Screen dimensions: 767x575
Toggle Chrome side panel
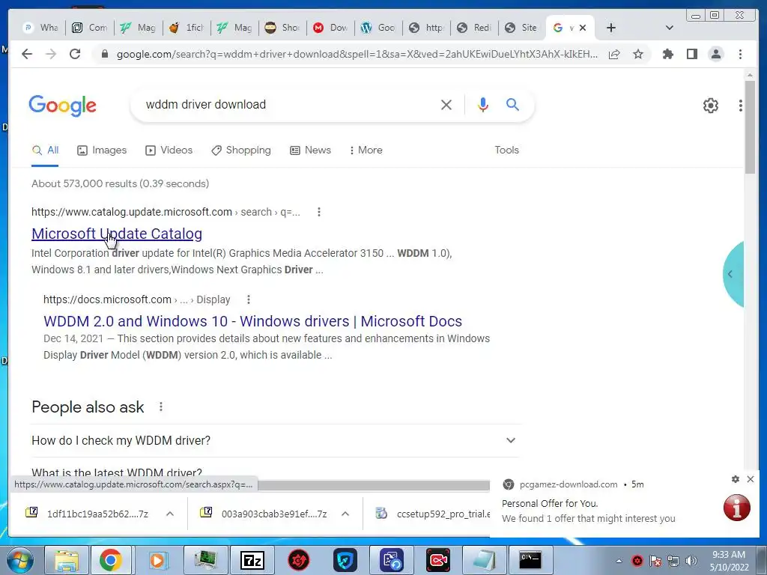691,54
